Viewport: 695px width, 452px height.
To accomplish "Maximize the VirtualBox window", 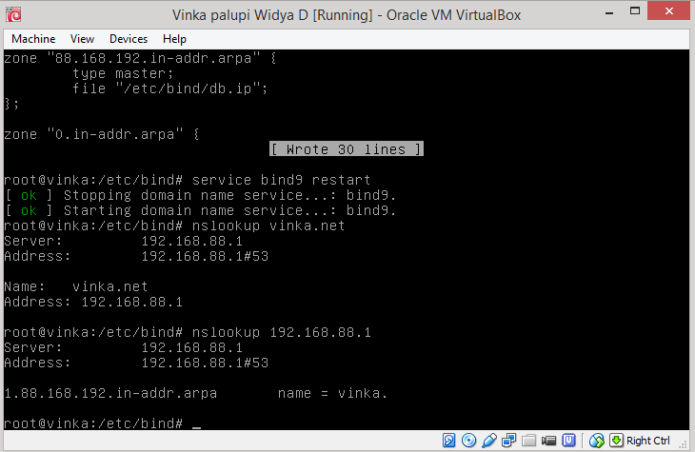I will click(x=635, y=11).
